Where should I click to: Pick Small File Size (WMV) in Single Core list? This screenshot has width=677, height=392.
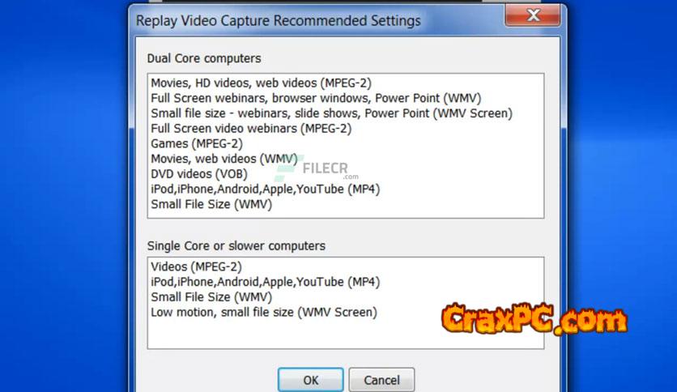click(211, 296)
